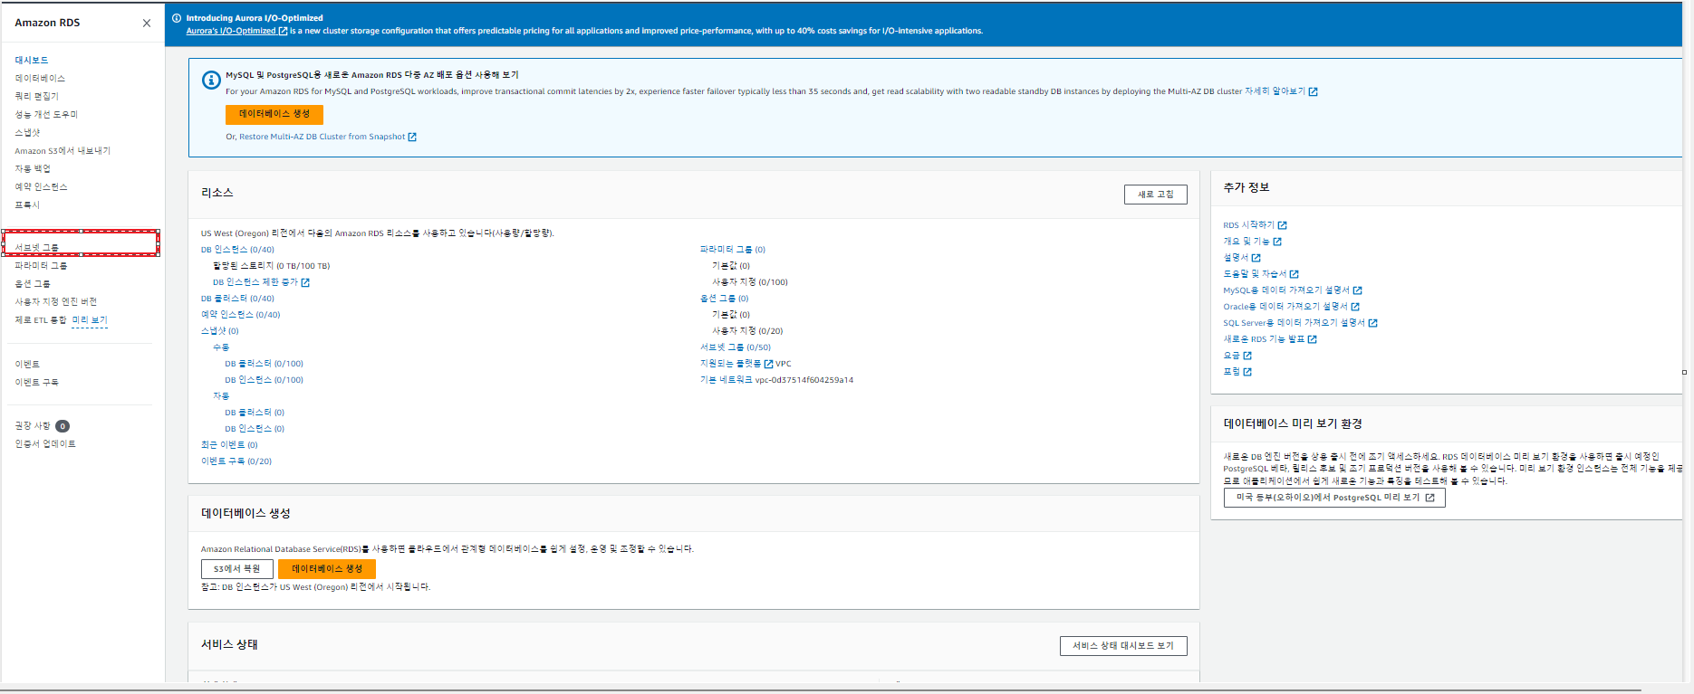Click the S3에서 복원 button
Image resolution: width=1694 pixels, height=694 pixels.
pyautogui.click(x=237, y=569)
